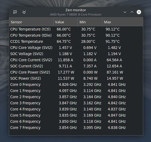The width and height of the screenshot is (151, 142).
Task: Select SOC Power (SVI2) row label
Action: click(x=26, y=78)
